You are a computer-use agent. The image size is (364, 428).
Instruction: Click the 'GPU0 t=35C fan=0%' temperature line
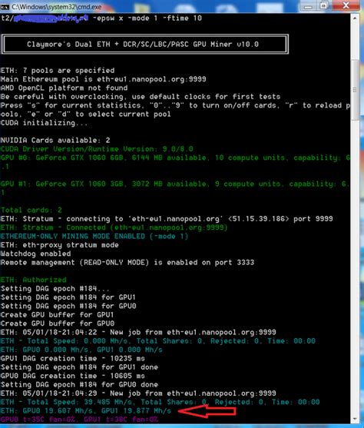tap(79, 420)
